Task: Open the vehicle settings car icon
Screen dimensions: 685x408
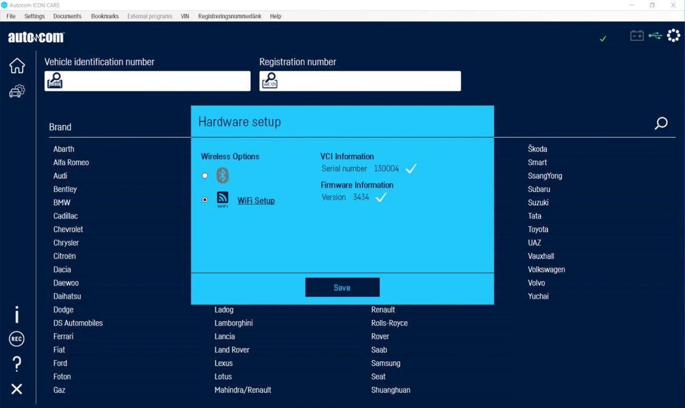Action: pos(17,91)
